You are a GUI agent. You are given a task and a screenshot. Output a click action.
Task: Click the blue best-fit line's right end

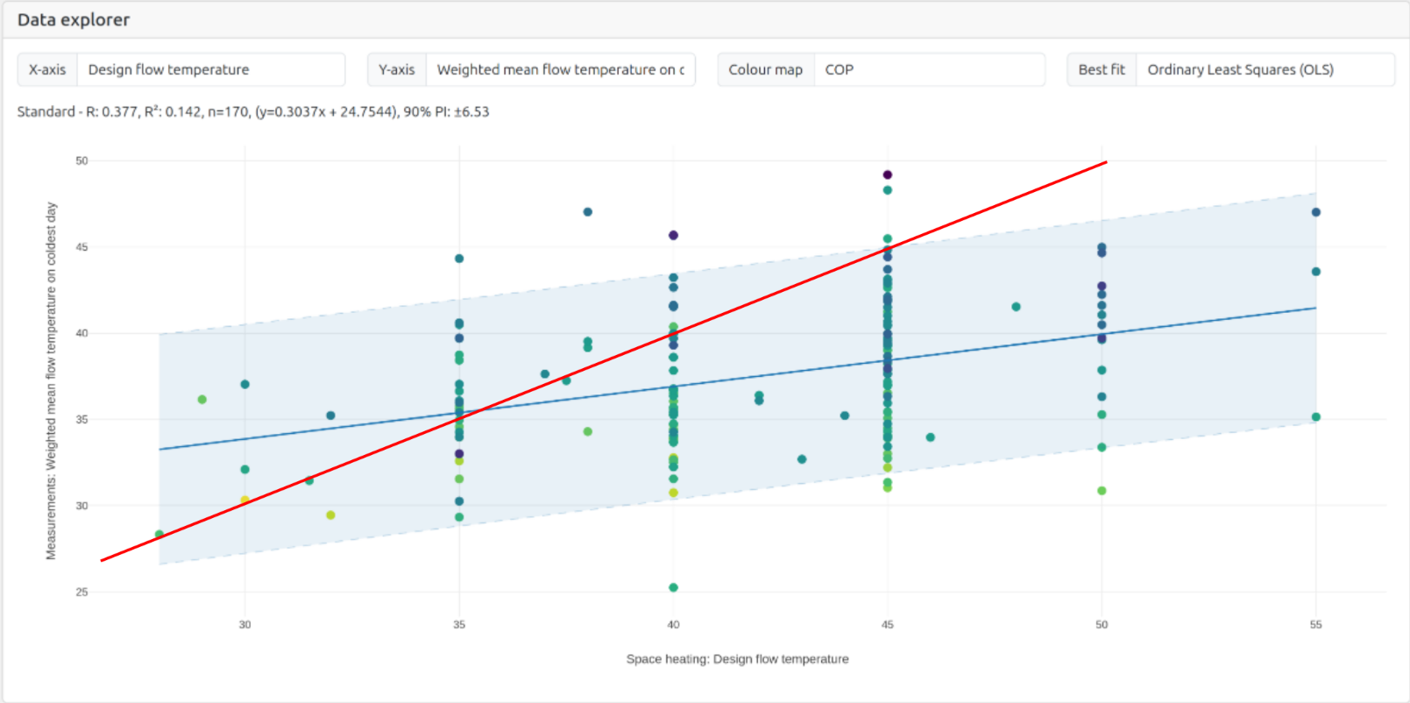(1313, 309)
